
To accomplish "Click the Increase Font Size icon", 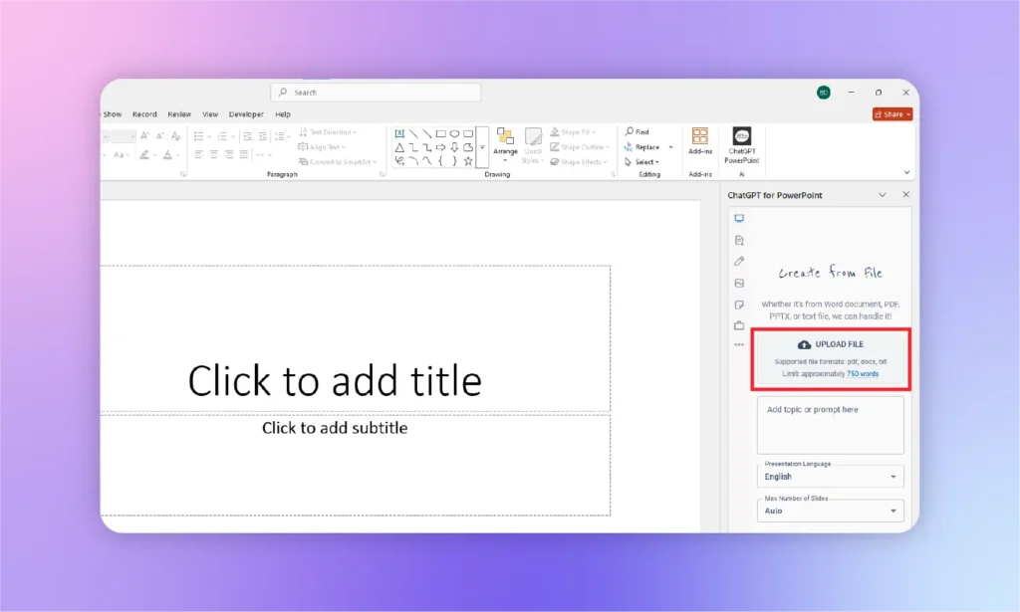I will click(144, 135).
